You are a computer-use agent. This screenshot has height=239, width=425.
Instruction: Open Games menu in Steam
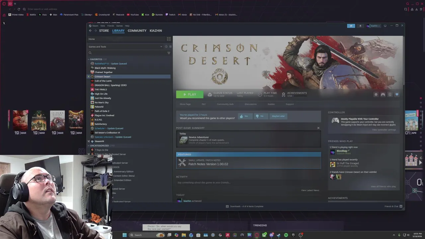coord(120,26)
